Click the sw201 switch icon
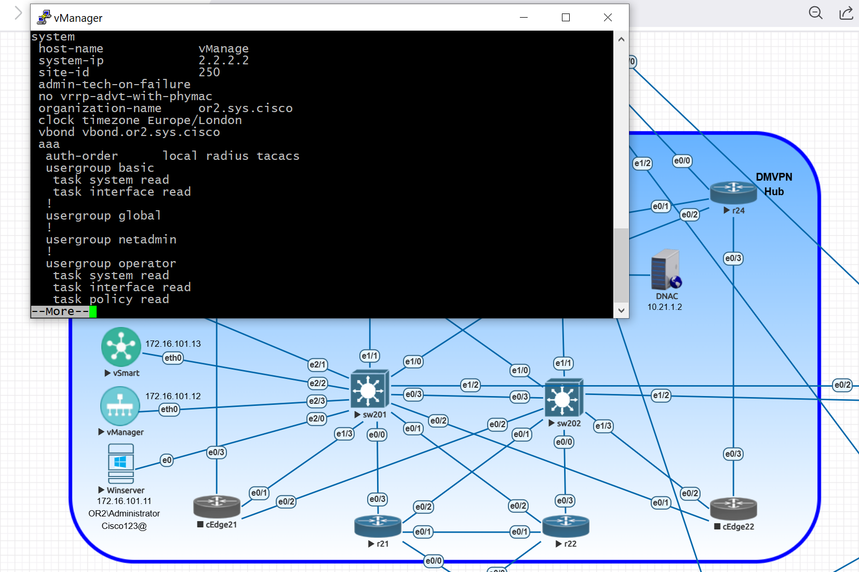The image size is (859, 572). (369, 389)
